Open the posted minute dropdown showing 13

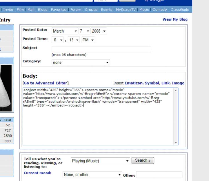click(74, 40)
